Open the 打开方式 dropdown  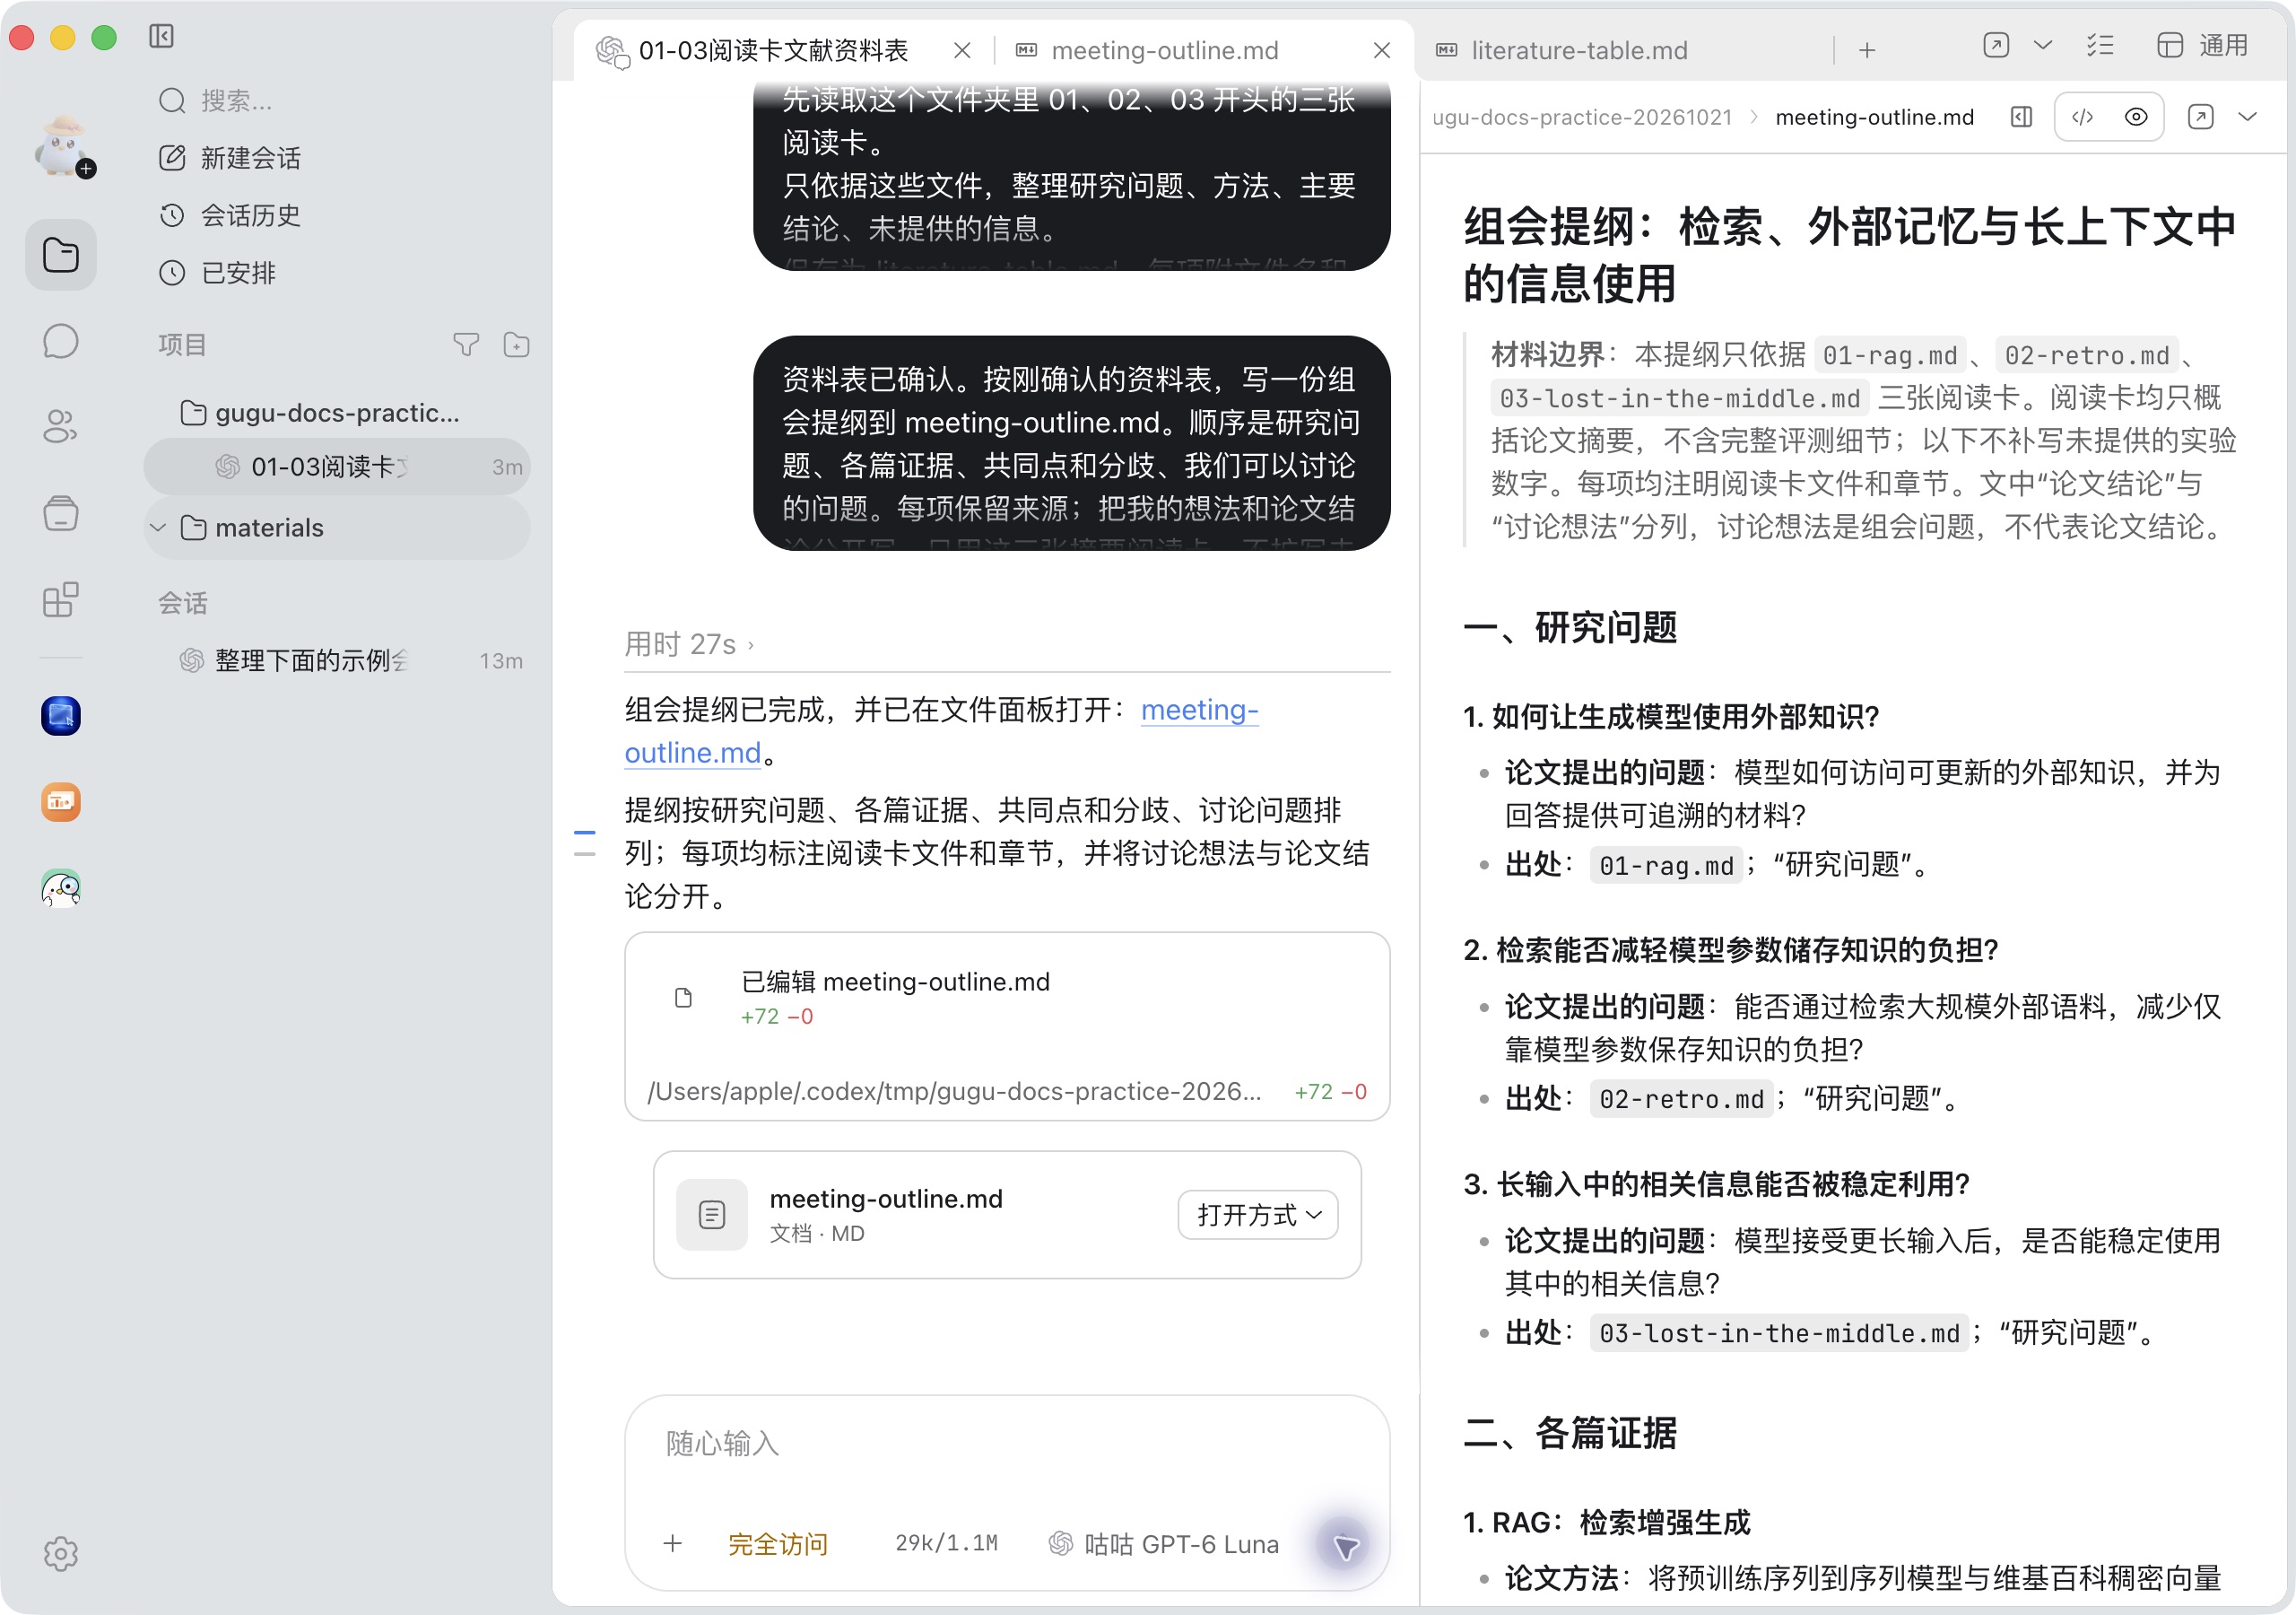tap(1258, 1215)
